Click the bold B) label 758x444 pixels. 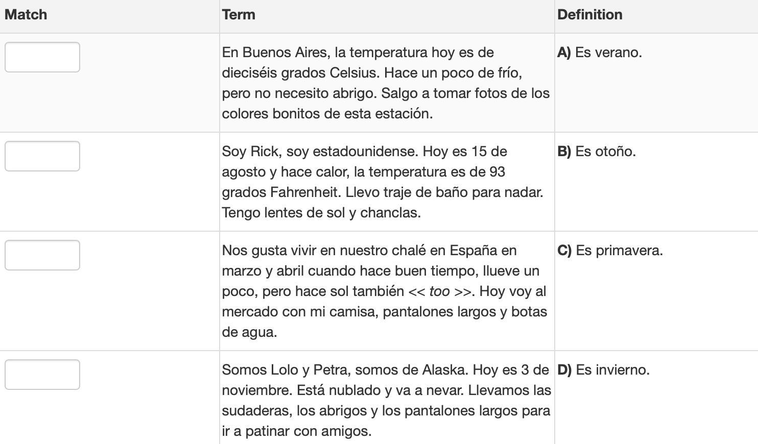click(564, 152)
